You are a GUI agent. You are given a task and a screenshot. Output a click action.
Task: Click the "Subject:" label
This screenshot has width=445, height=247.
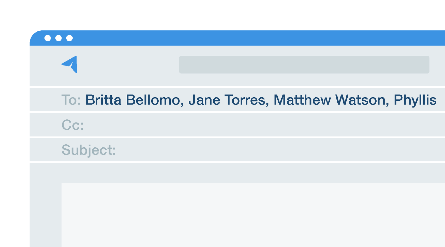click(88, 150)
